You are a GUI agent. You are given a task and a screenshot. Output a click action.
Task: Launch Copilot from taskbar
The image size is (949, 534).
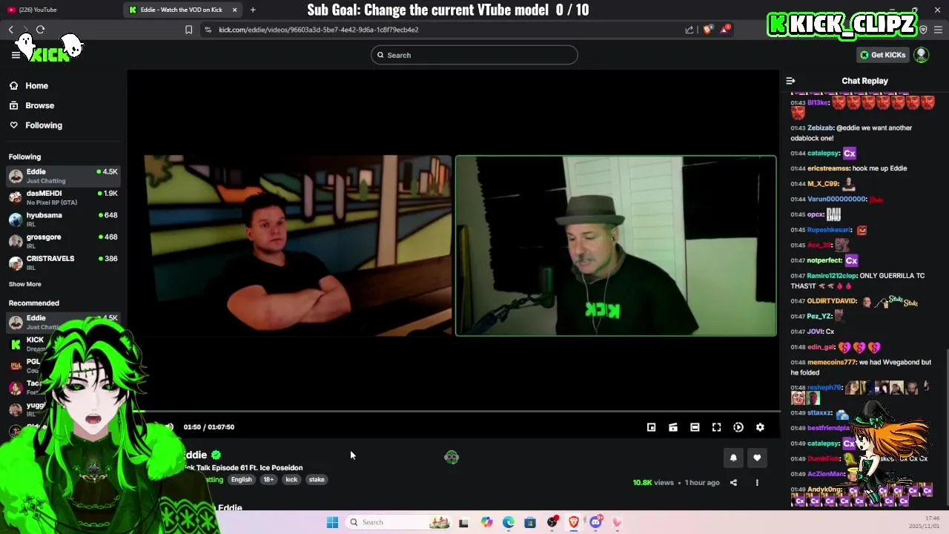(486, 522)
